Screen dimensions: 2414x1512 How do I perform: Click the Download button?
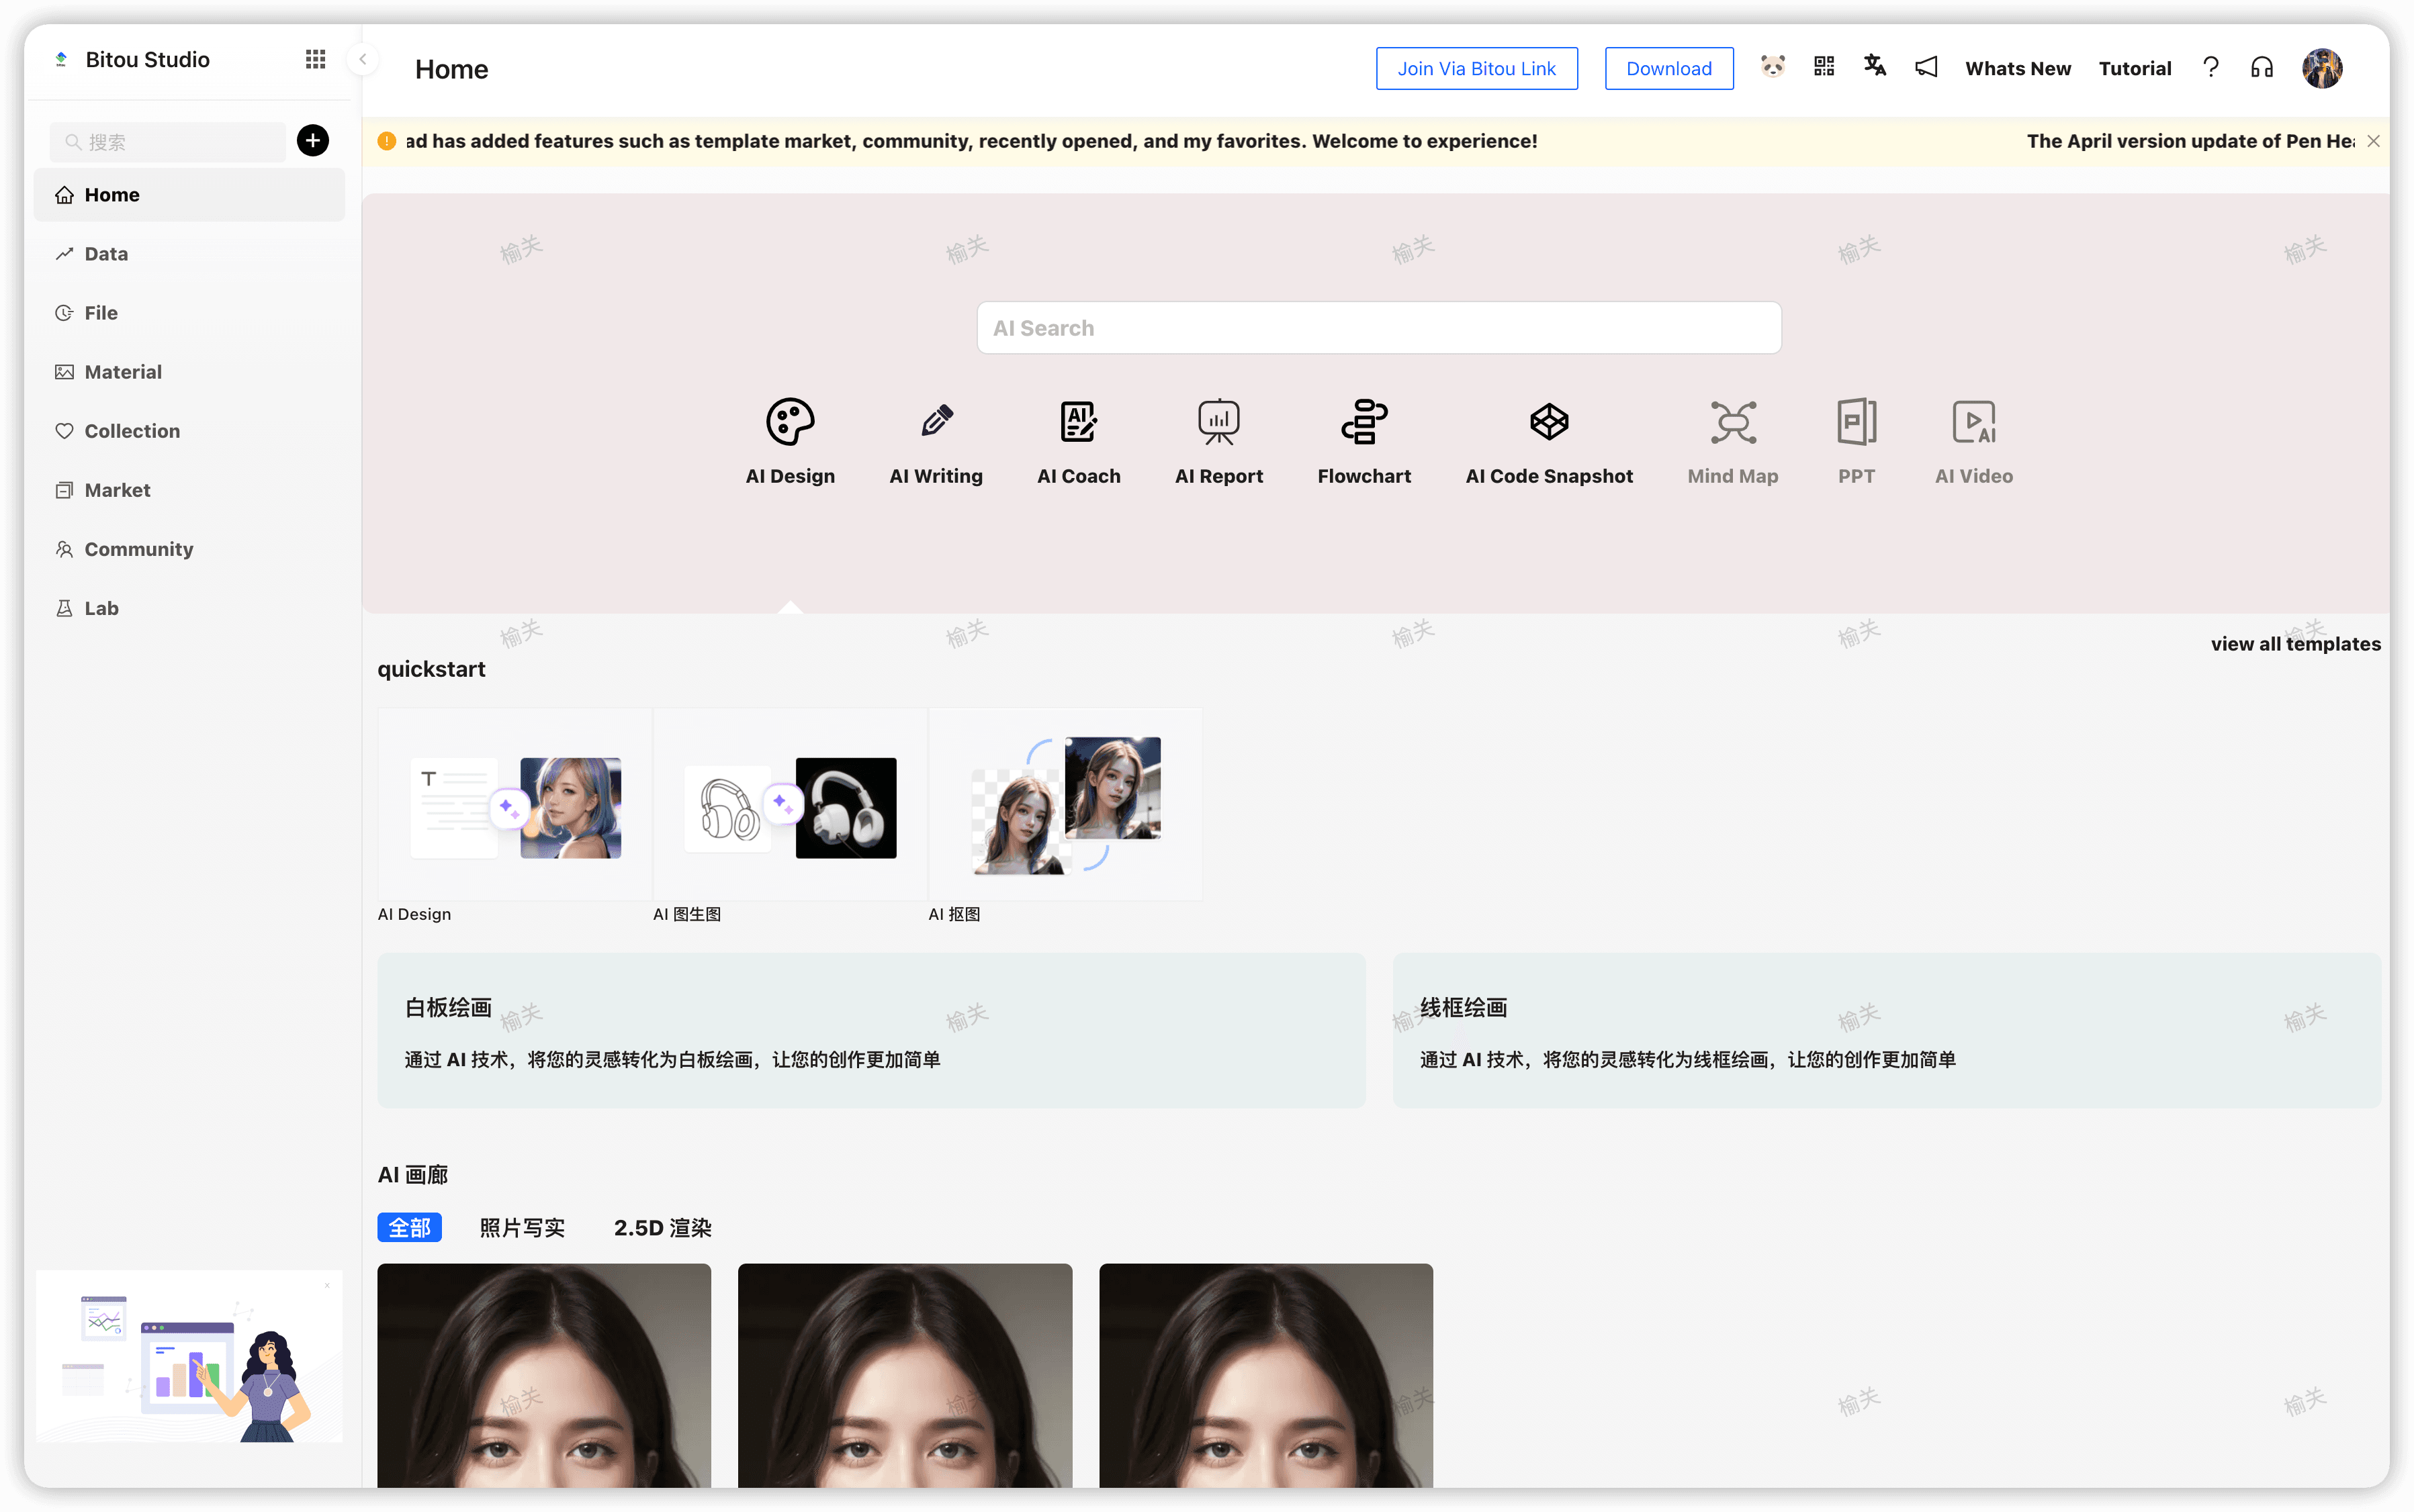(x=1668, y=66)
